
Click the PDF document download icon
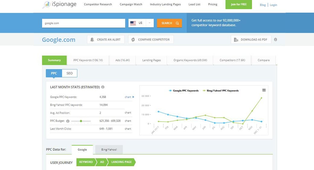(236, 40)
